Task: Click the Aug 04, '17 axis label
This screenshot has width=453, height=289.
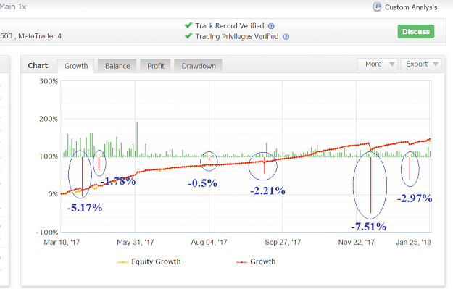Action: 209,242
